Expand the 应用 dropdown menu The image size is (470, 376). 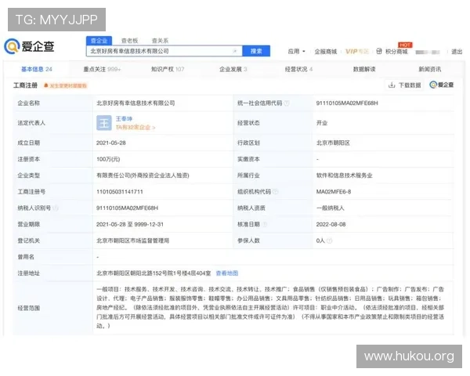click(x=296, y=51)
